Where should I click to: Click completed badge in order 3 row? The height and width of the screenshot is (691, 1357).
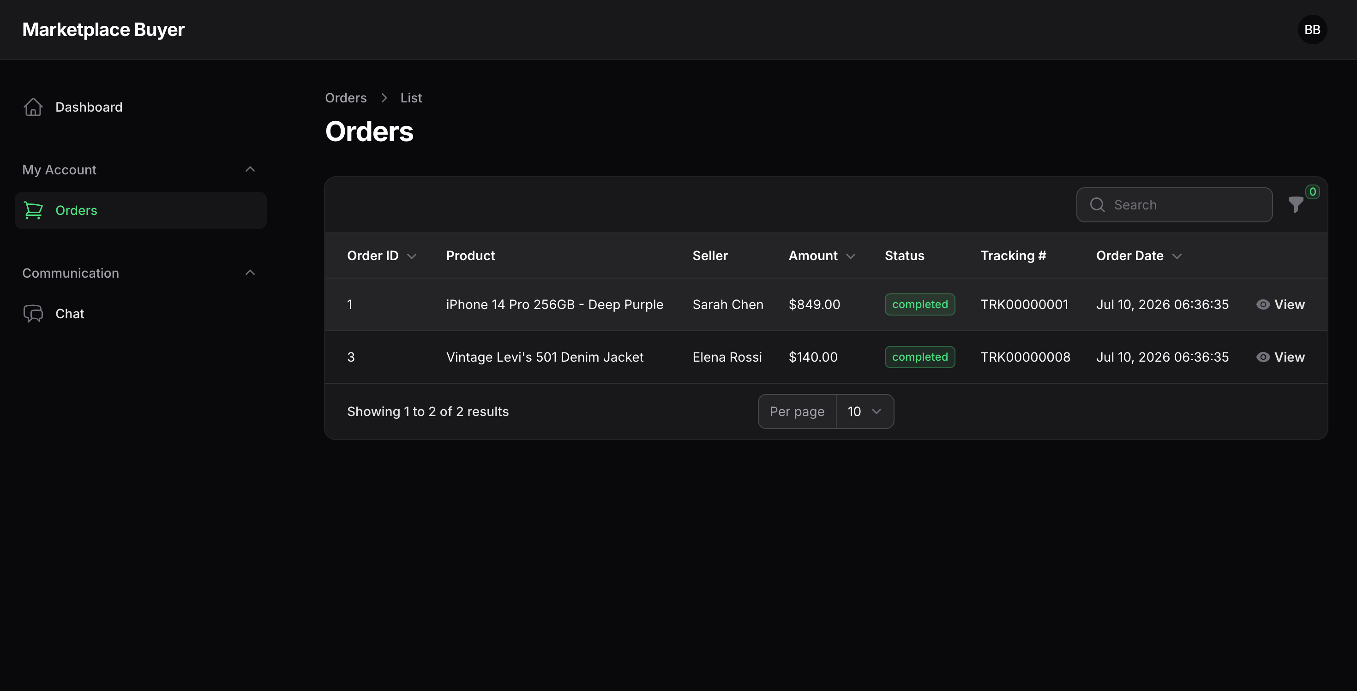[919, 357]
